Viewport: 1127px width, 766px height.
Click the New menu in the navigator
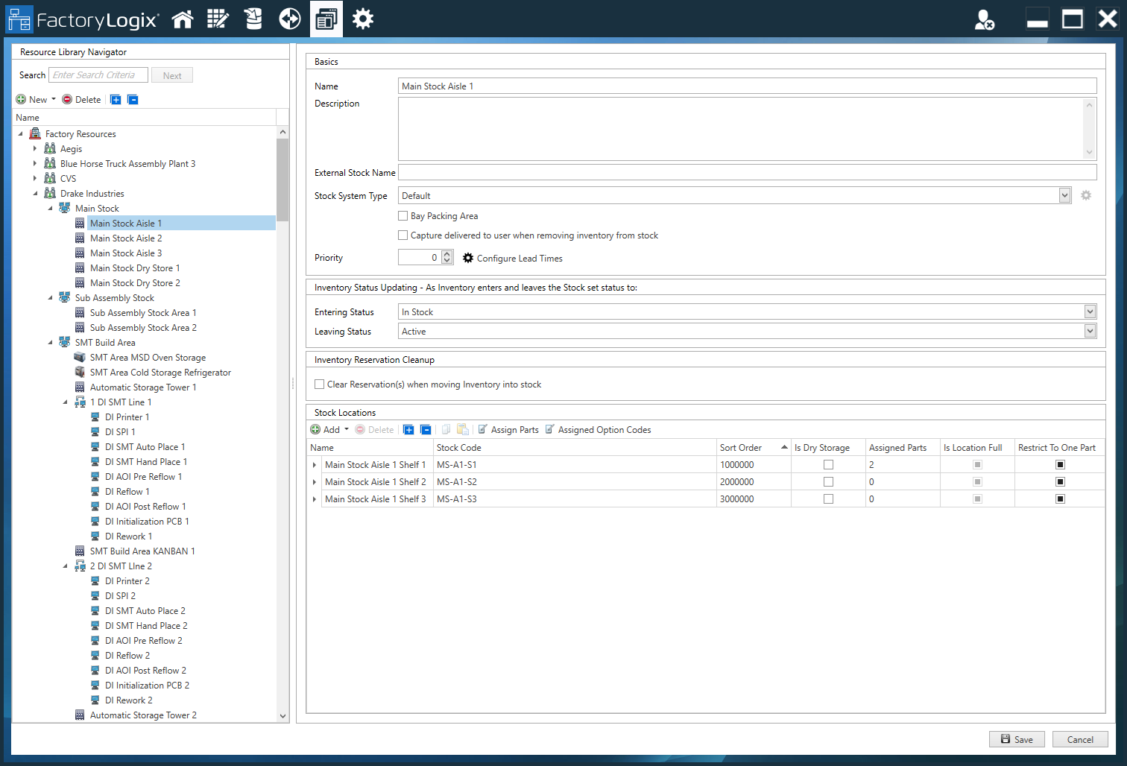tap(35, 98)
